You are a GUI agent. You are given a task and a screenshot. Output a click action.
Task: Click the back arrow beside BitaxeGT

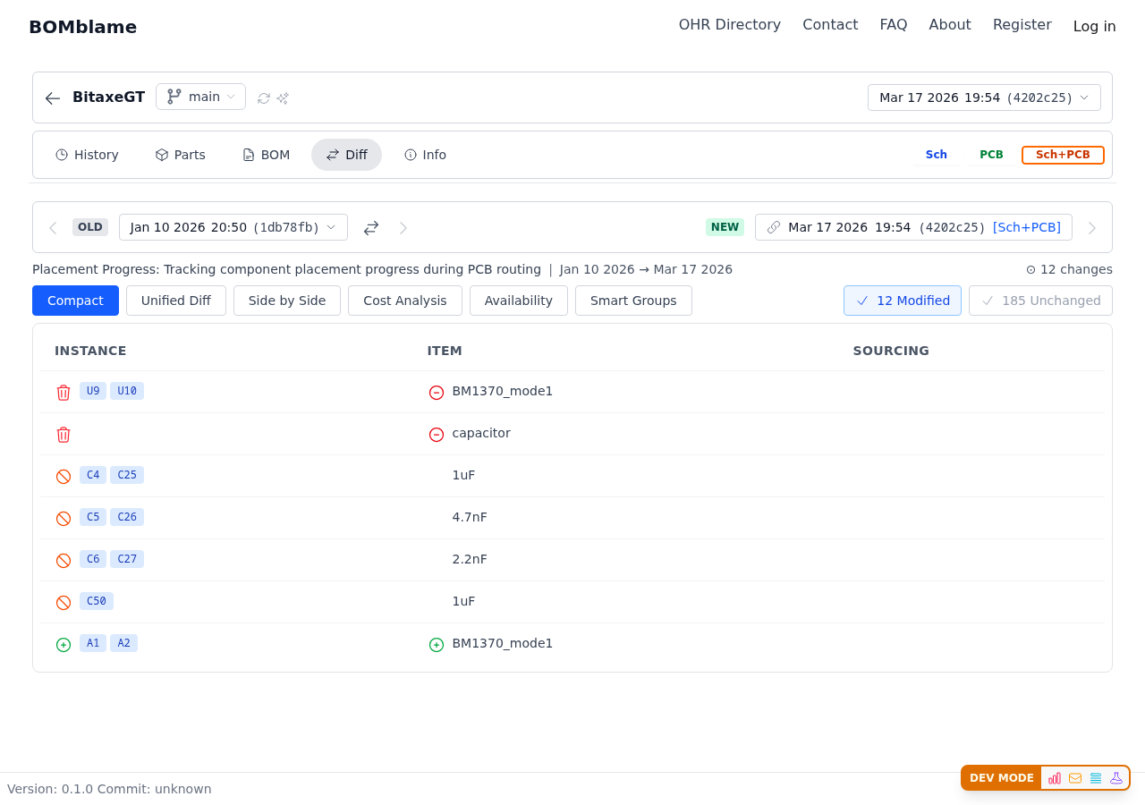pos(53,97)
